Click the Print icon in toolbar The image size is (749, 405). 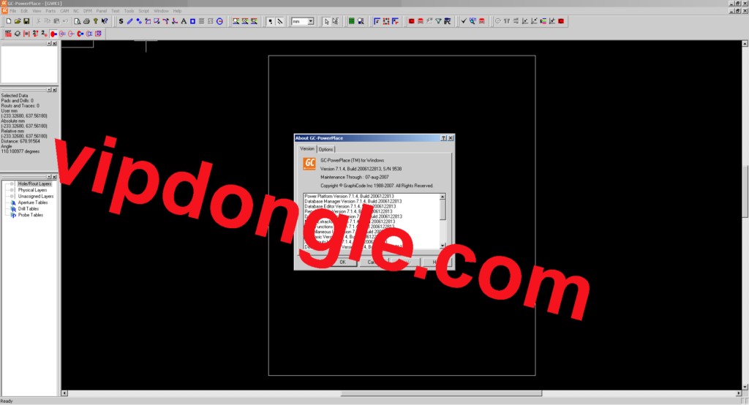86,22
